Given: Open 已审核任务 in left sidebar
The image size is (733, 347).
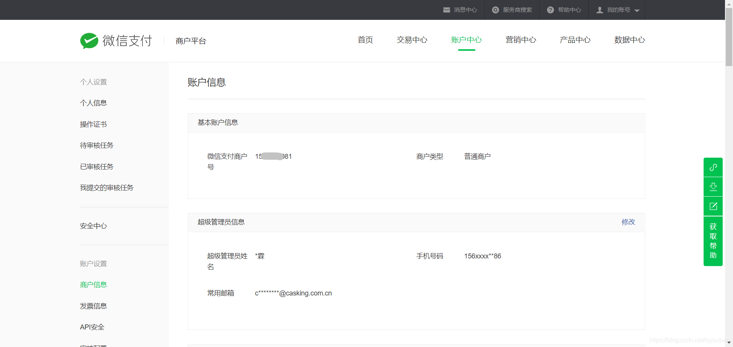Looking at the screenshot, I should [x=97, y=167].
